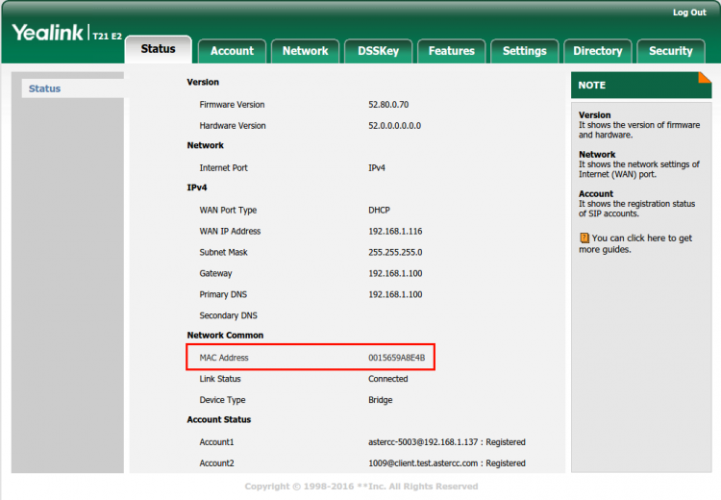Open the Account tab
The width and height of the screenshot is (721, 500).
[232, 51]
